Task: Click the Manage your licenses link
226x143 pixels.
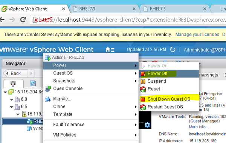Action: tap(197, 35)
